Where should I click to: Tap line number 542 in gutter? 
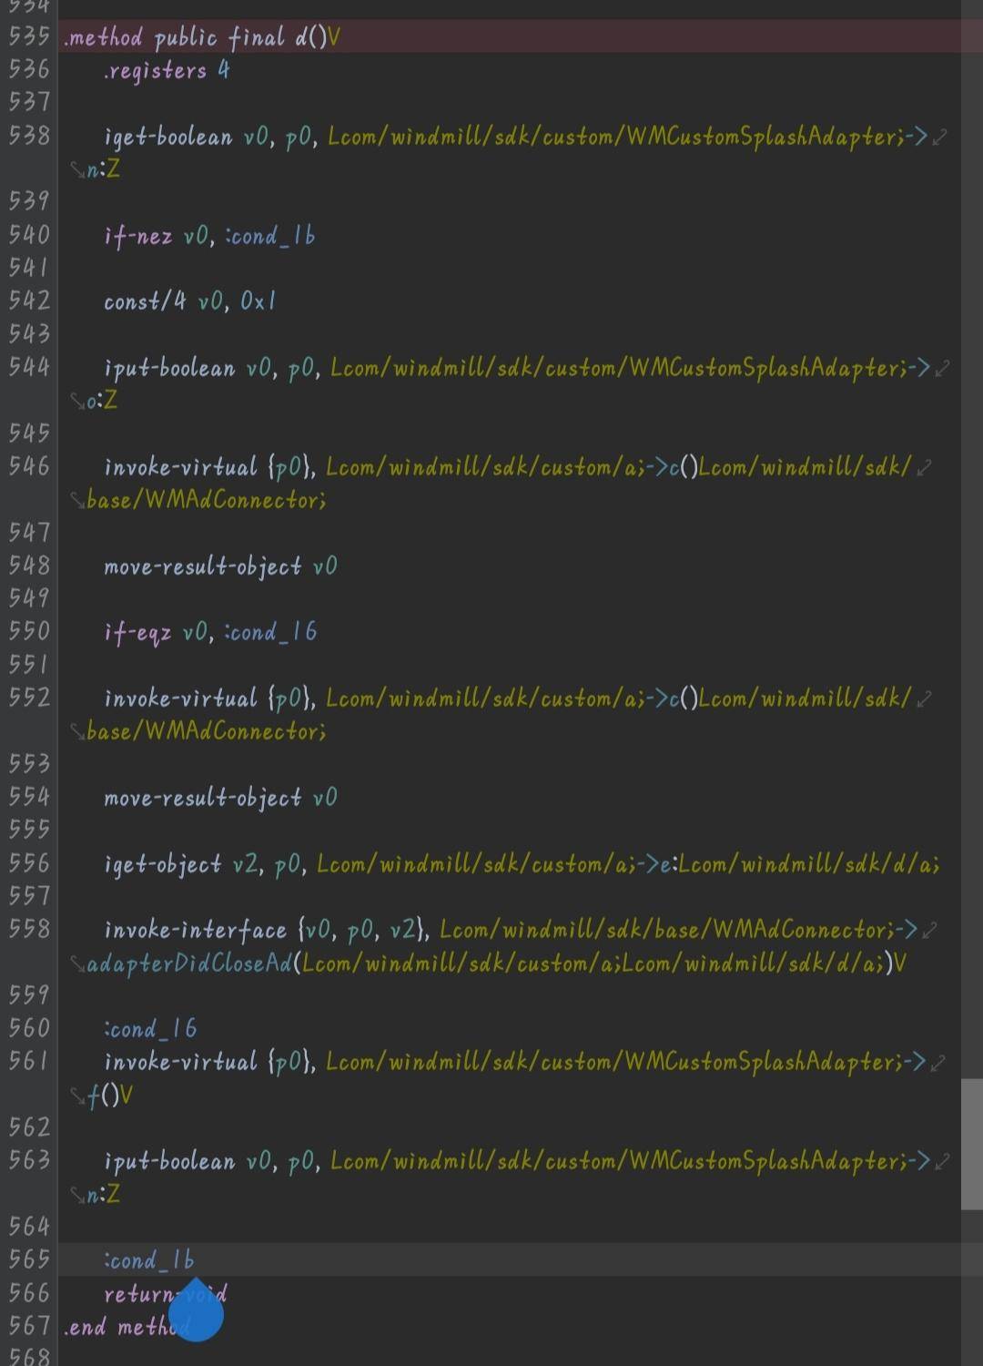tap(29, 301)
